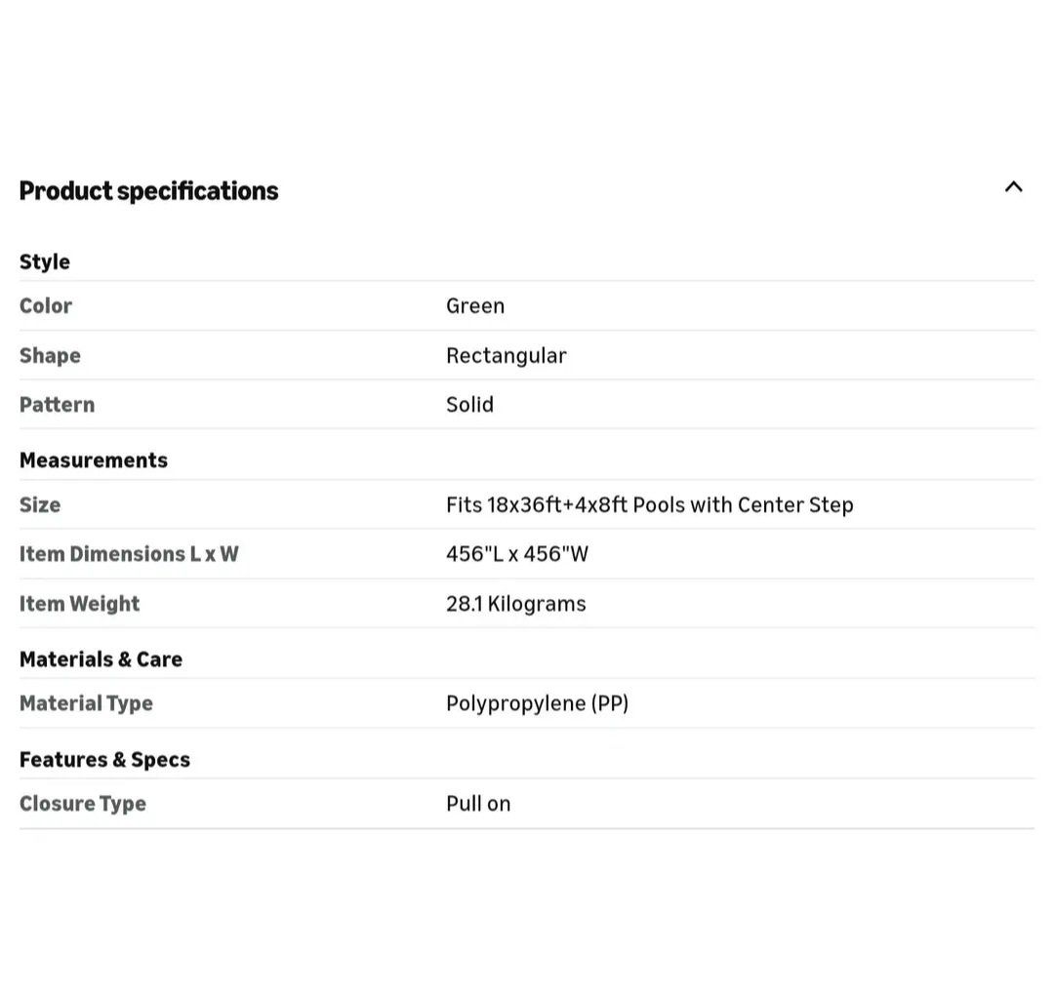Image resolution: width=1054 pixels, height=997 pixels.
Task: Collapse the Product specifications section chevron
Action: point(1013,187)
